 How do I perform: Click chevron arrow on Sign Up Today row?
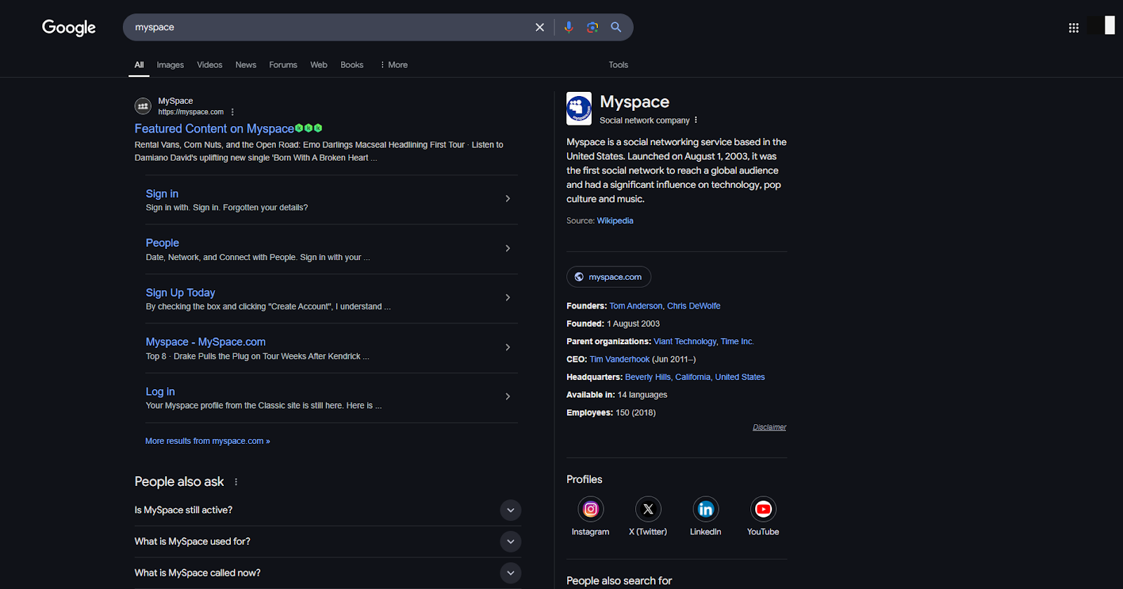pos(507,298)
